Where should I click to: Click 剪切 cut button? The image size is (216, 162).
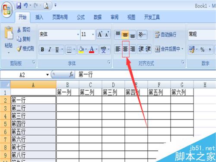click(24, 29)
